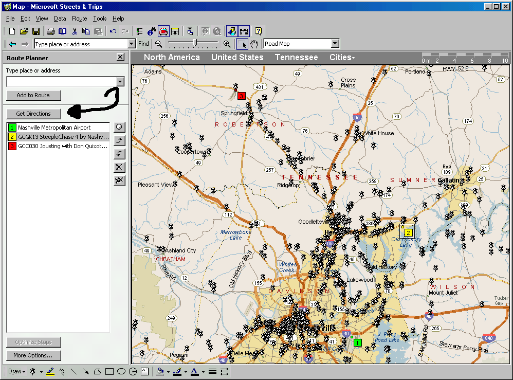
Task: Click the open book icon beside Print
Action: 63,31
